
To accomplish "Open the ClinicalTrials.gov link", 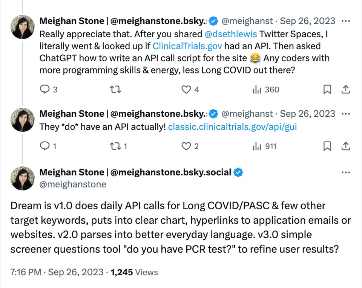I will pos(187,46).
